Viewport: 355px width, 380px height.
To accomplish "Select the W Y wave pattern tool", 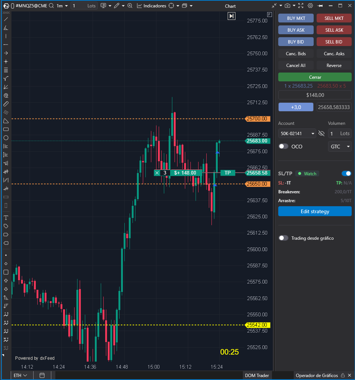I will click(x=6, y=339).
